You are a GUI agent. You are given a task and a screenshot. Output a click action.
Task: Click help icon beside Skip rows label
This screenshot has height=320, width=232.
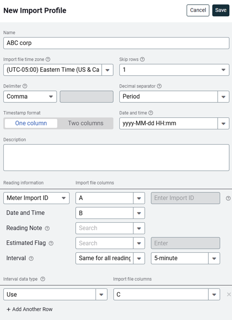point(142,59)
